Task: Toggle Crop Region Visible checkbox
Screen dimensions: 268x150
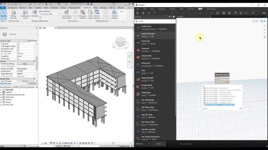Action: [18, 46]
